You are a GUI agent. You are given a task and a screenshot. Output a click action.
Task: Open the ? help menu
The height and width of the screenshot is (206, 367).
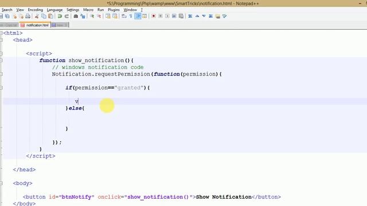142,10
